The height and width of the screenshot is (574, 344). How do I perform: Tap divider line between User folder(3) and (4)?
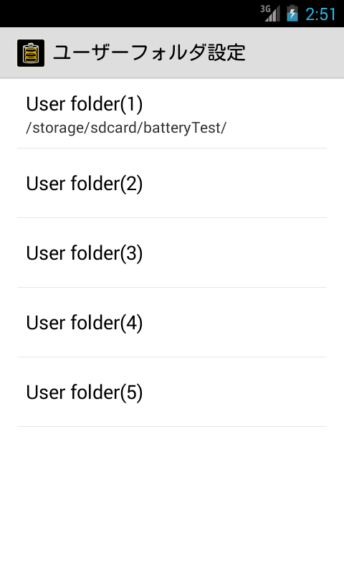point(172,288)
